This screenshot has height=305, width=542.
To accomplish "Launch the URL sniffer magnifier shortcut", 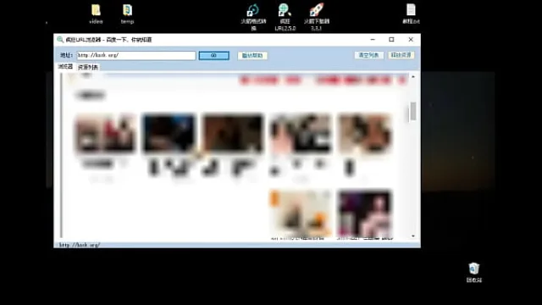I will point(285,17).
